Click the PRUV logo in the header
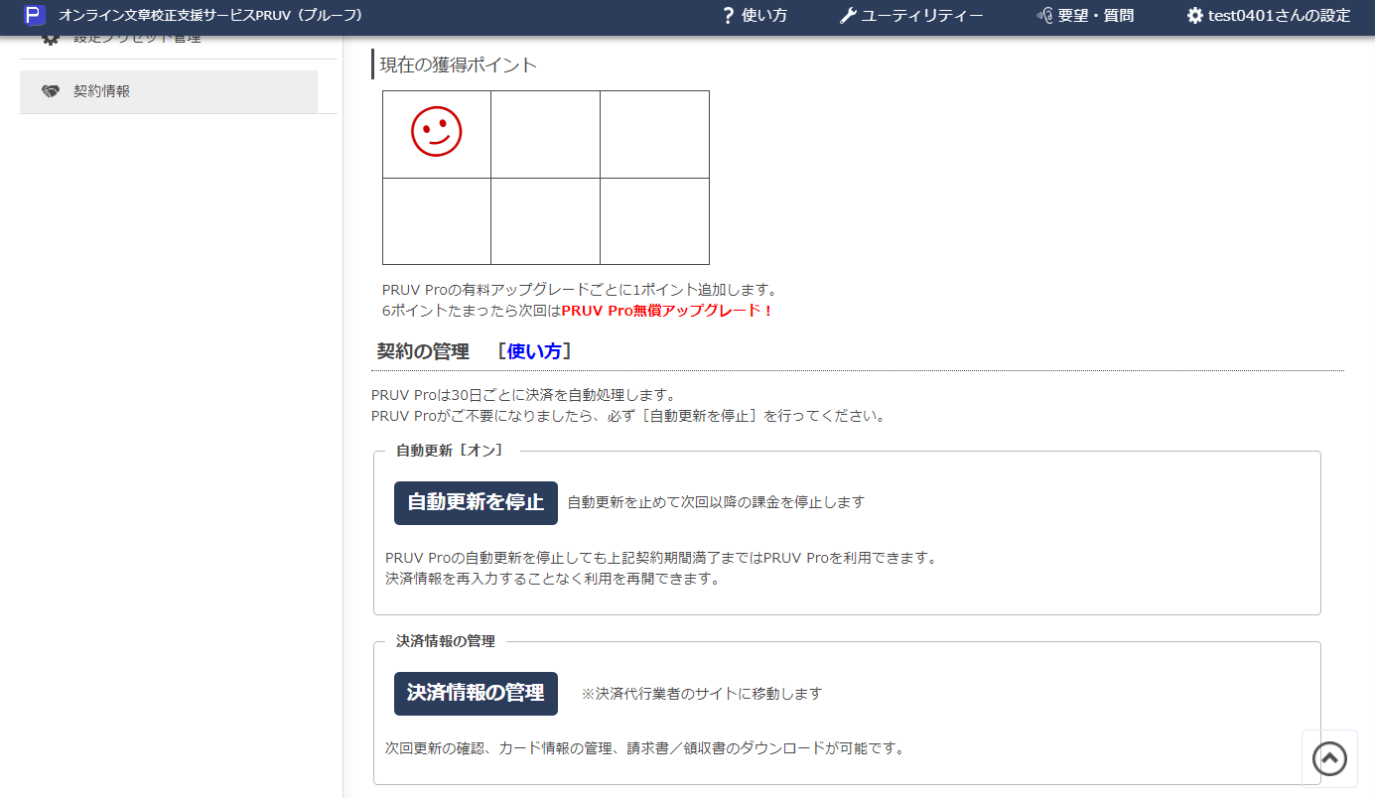 [x=36, y=16]
